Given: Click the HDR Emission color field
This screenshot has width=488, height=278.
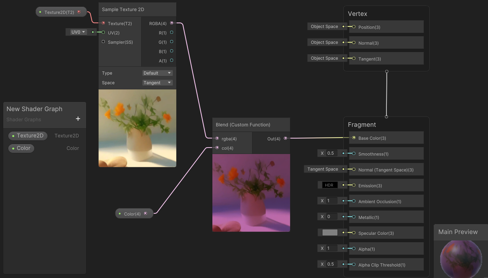Looking at the screenshot, I should point(329,185).
